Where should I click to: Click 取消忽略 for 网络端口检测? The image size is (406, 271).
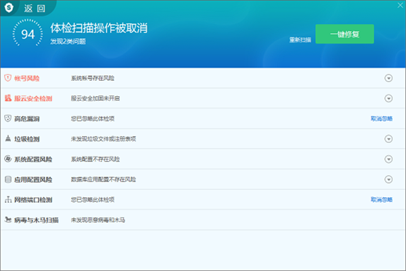(381, 200)
